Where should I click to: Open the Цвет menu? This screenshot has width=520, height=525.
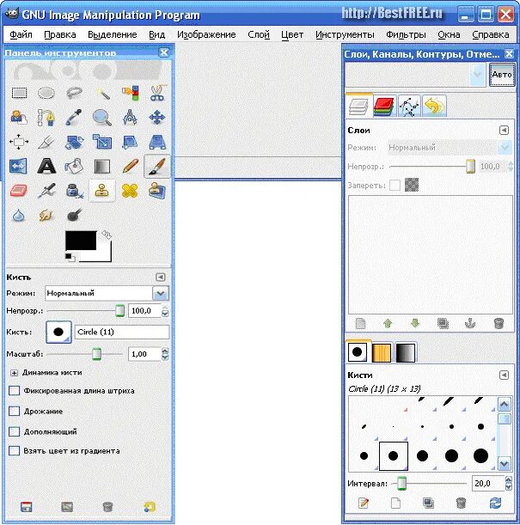click(x=292, y=34)
